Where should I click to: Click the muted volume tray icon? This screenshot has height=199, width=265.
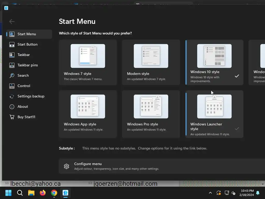coord(233,193)
